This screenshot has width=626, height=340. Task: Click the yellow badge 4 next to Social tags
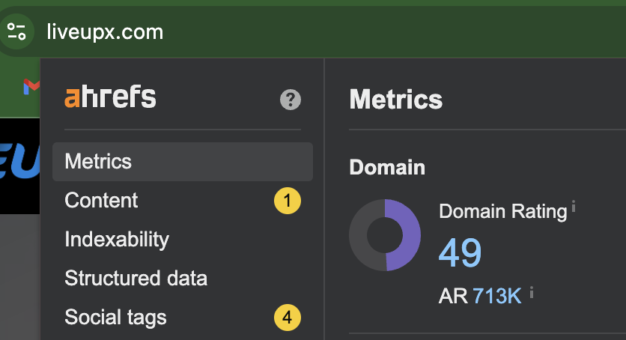pos(287,318)
